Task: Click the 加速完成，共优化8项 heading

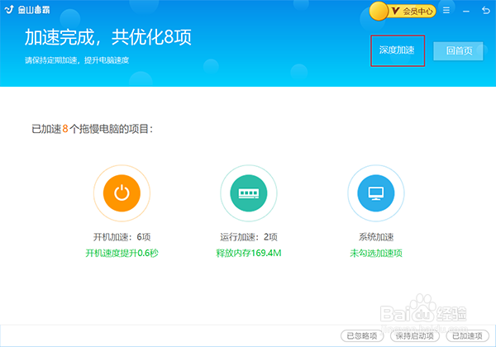Action: [108, 37]
